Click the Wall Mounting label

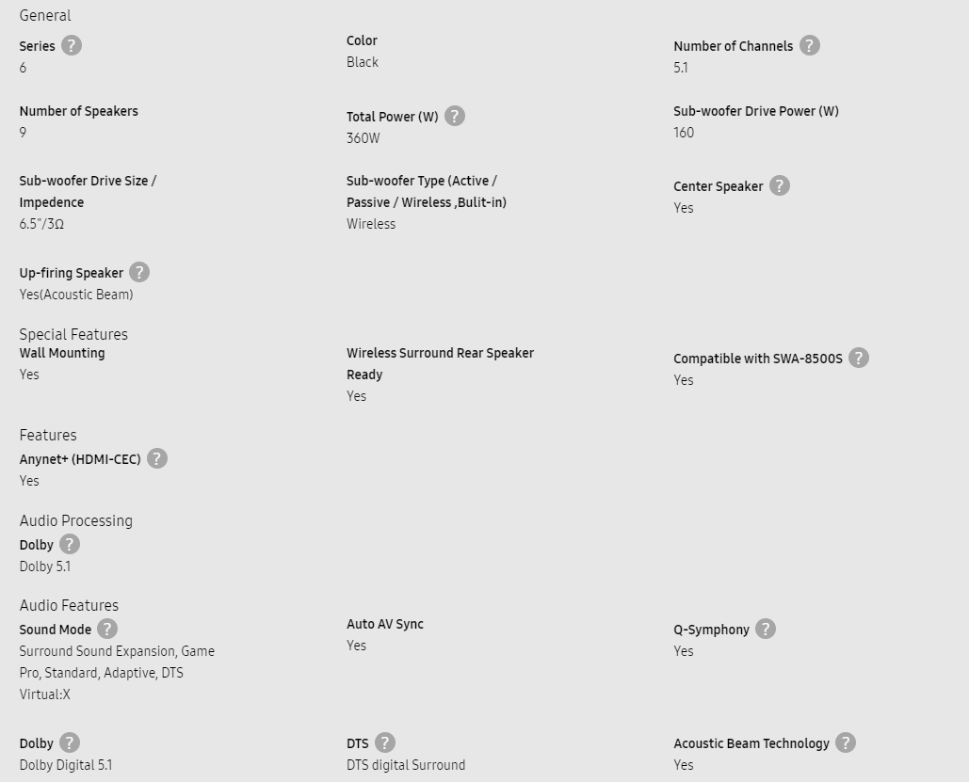click(x=62, y=353)
